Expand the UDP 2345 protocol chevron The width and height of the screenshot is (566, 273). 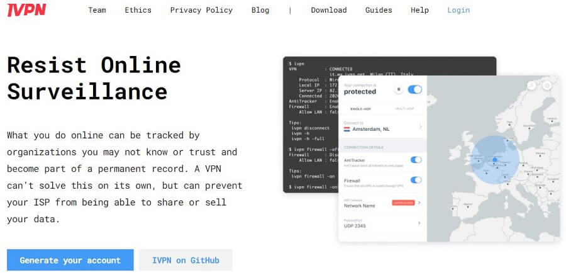[419, 223]
